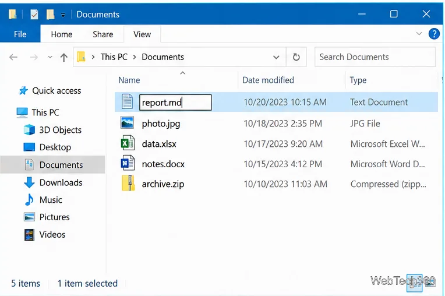The width and height of the screenshot is (445, 296).
Task: Refresh the Documents folder
Action: tap(296, 57)
